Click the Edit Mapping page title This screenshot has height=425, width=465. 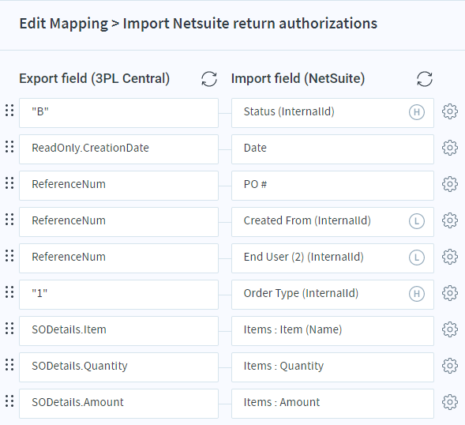point(198,24)
